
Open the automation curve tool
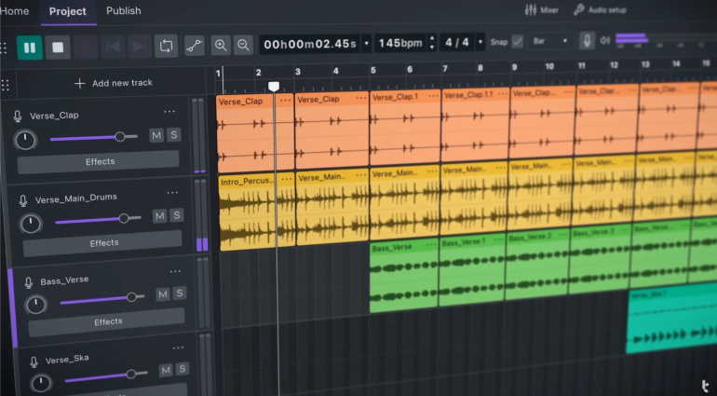click(194, 45)
